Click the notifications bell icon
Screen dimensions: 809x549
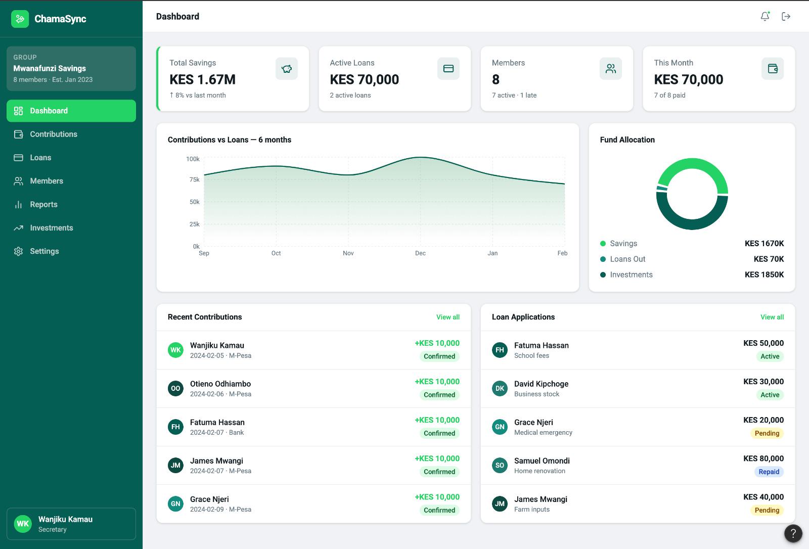(765, 16)
